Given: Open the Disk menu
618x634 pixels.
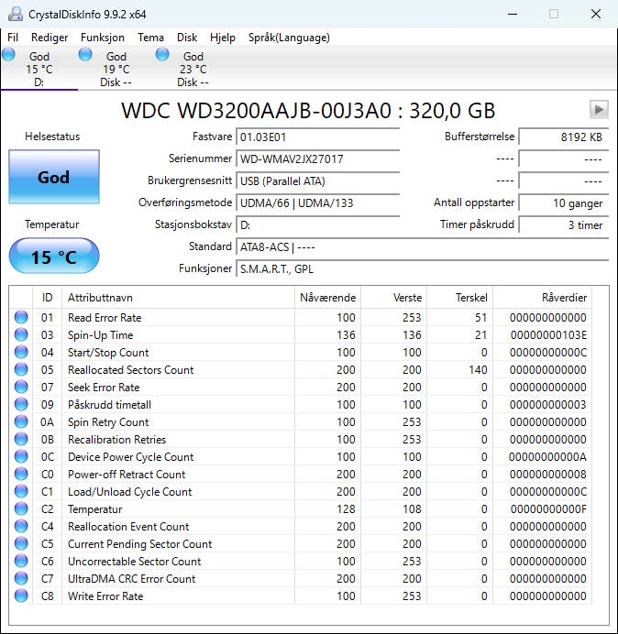Looking at the screenshot, I should pos(187,38).
